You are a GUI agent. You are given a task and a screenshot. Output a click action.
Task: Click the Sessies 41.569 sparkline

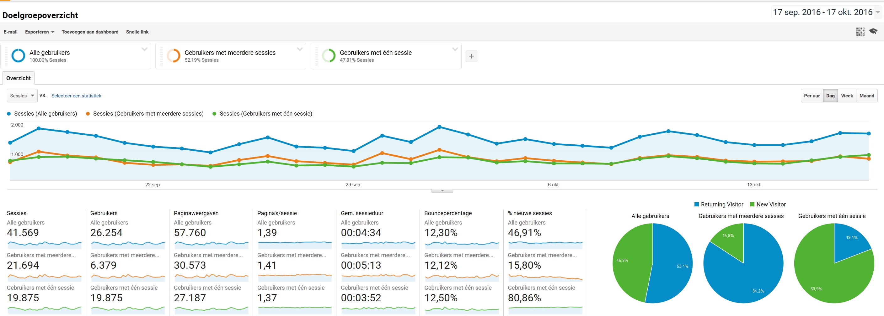(44, 245)
